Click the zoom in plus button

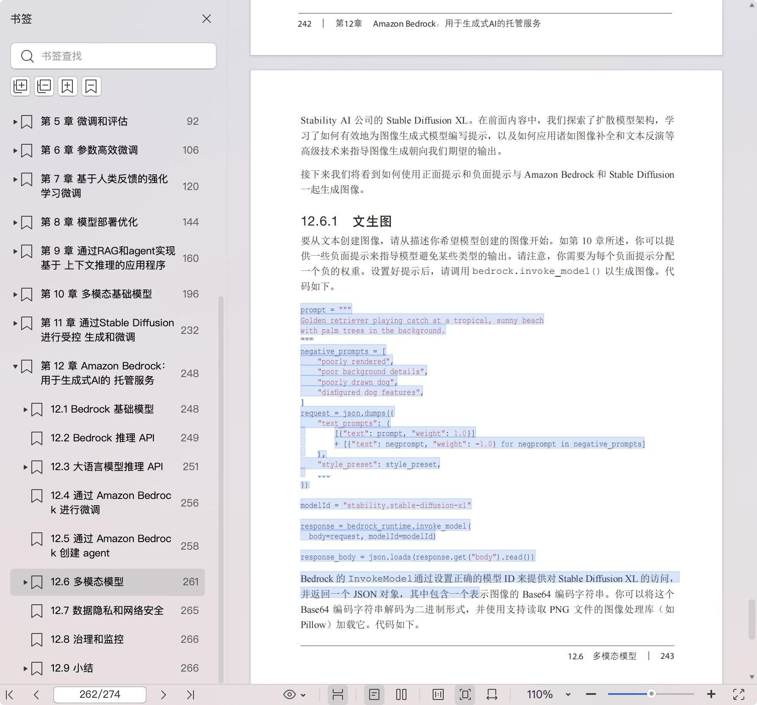tap(711, 694)
